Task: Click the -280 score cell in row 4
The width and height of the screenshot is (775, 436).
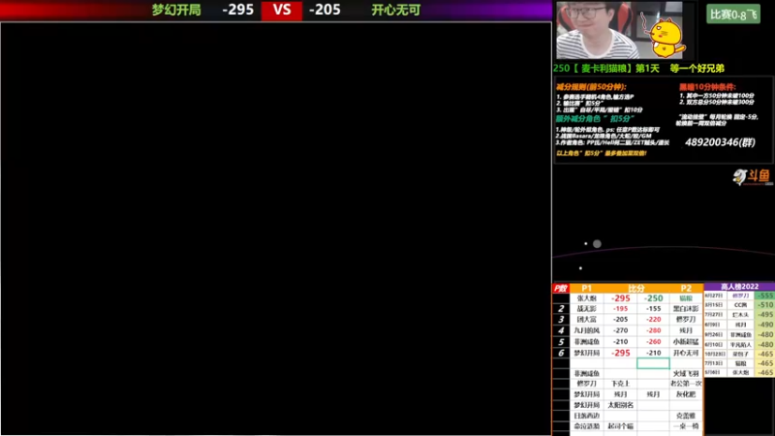Action: [653, 330]
